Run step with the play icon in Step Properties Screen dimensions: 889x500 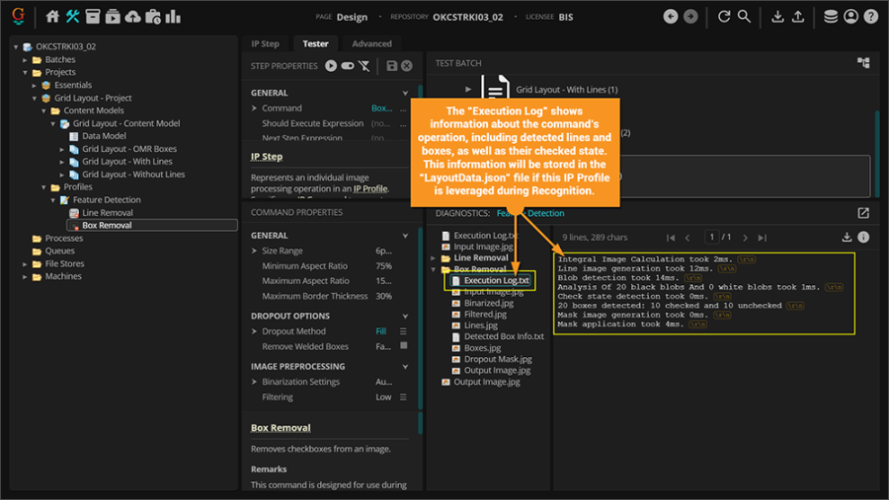pyautogui.click(x=331, y=66)
